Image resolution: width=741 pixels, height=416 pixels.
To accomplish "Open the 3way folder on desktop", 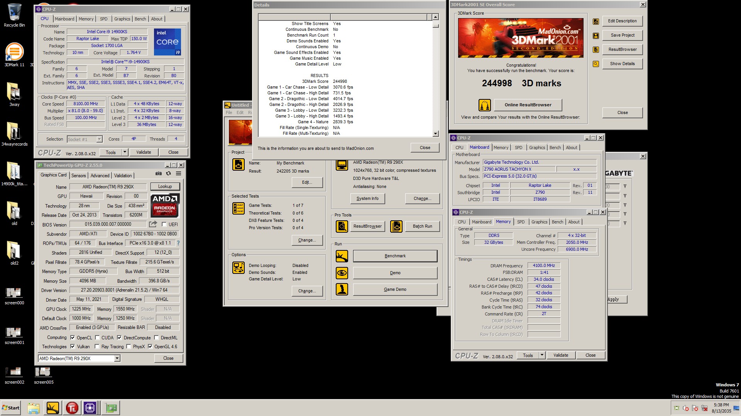I will pos(14,94).
